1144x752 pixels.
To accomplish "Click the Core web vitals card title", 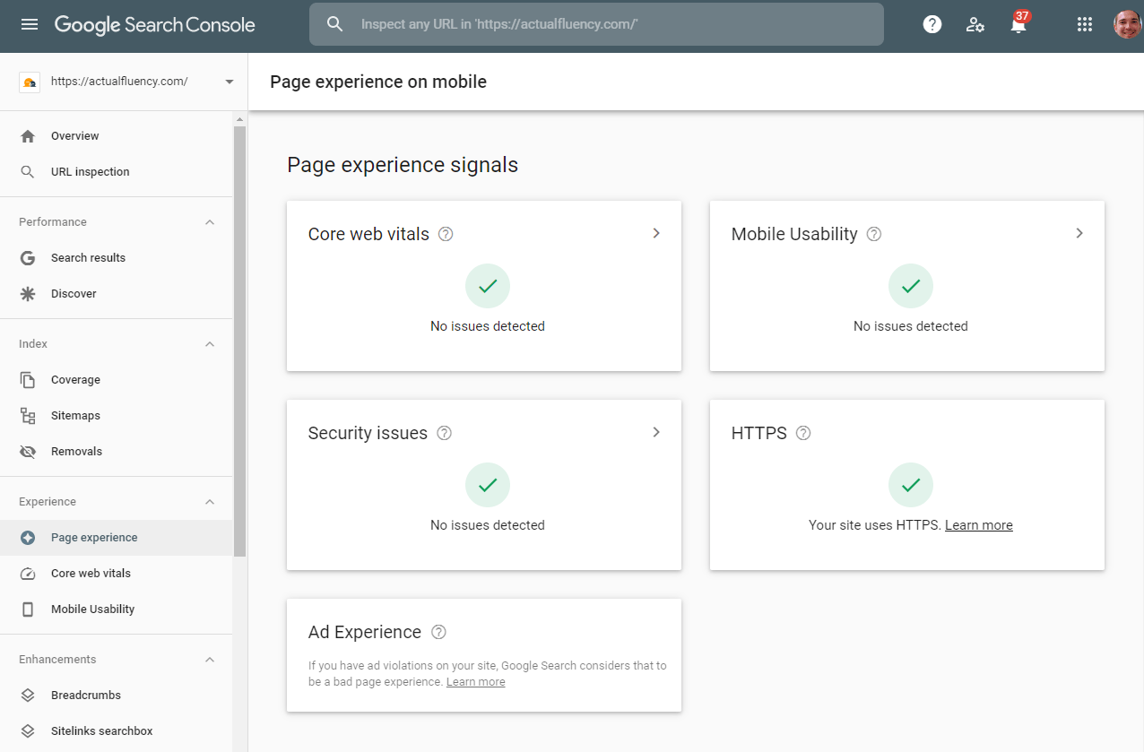I will coord(368,234).
